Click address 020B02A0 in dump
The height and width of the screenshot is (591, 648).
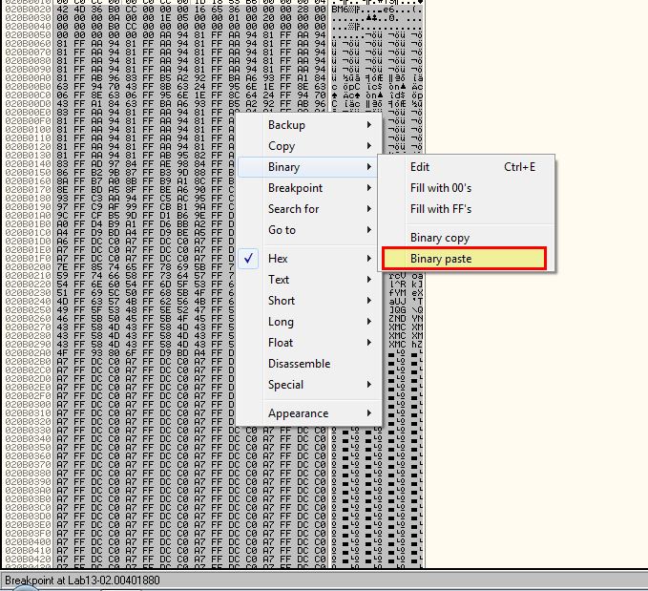[28, 353]
